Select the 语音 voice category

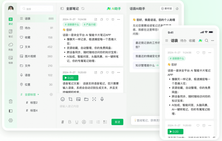[37, 75]
